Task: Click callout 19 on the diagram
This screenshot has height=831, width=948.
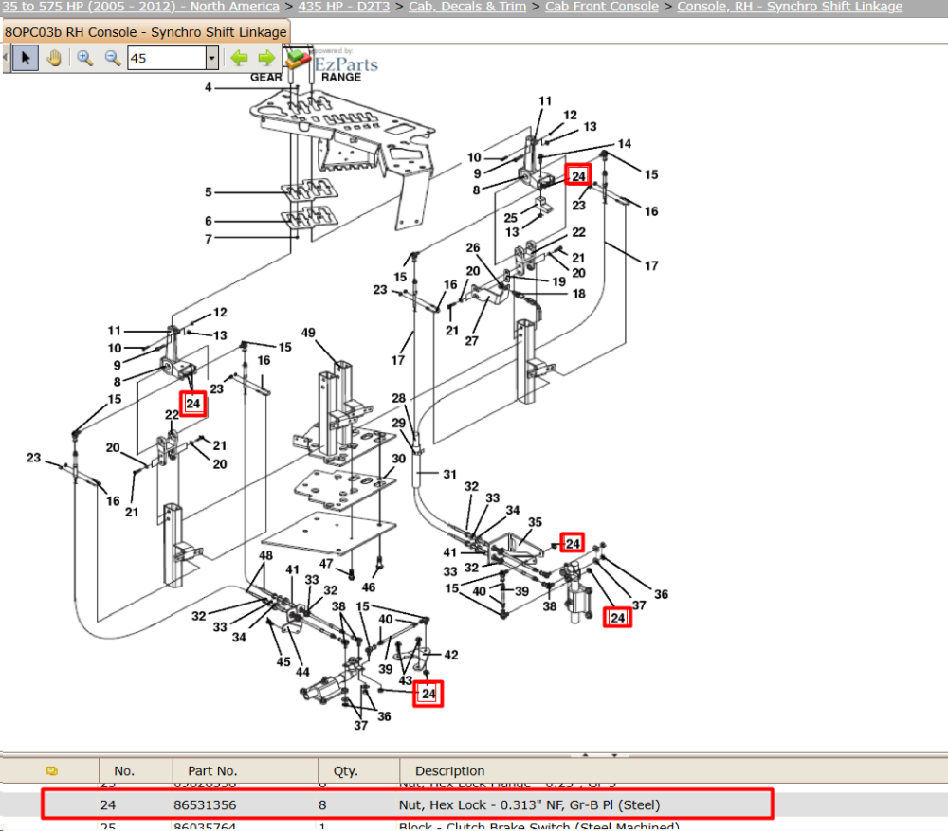Action: coord(559,281)
